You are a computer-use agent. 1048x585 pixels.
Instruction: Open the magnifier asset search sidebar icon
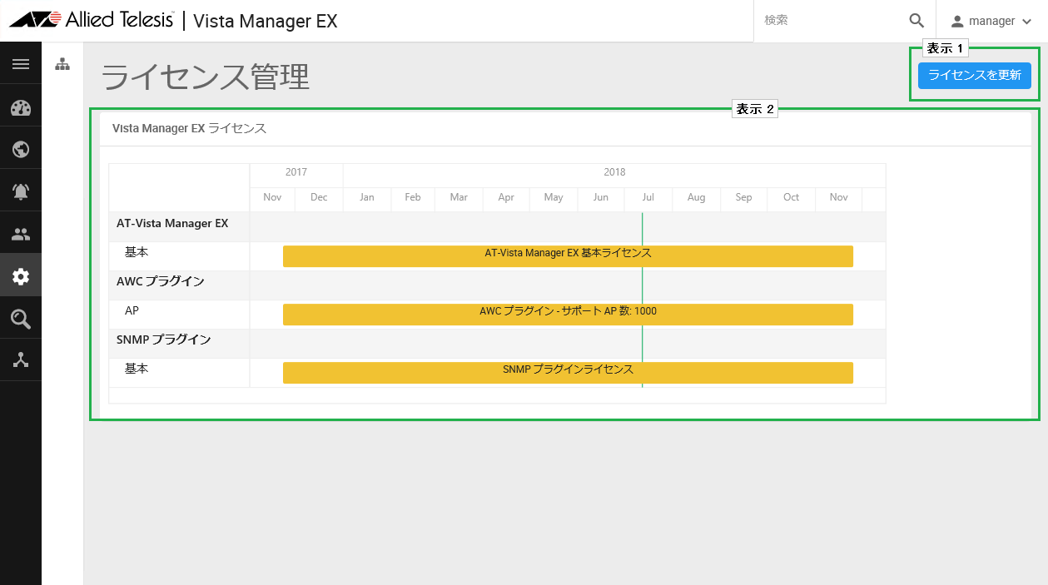[21, 319]
